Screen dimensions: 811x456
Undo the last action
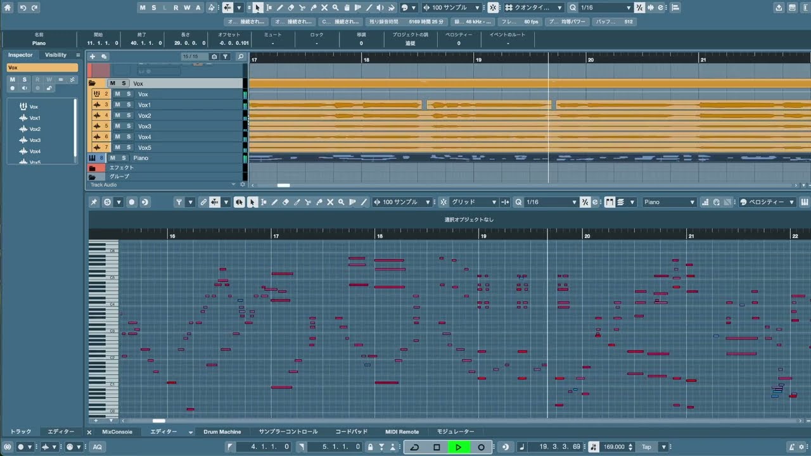(x=23, y=8)
